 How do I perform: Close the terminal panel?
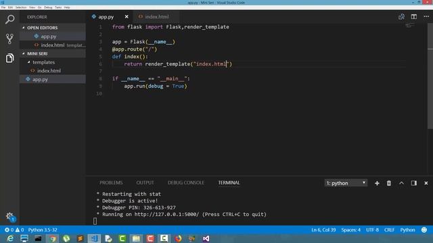click(x=426, y=183)
